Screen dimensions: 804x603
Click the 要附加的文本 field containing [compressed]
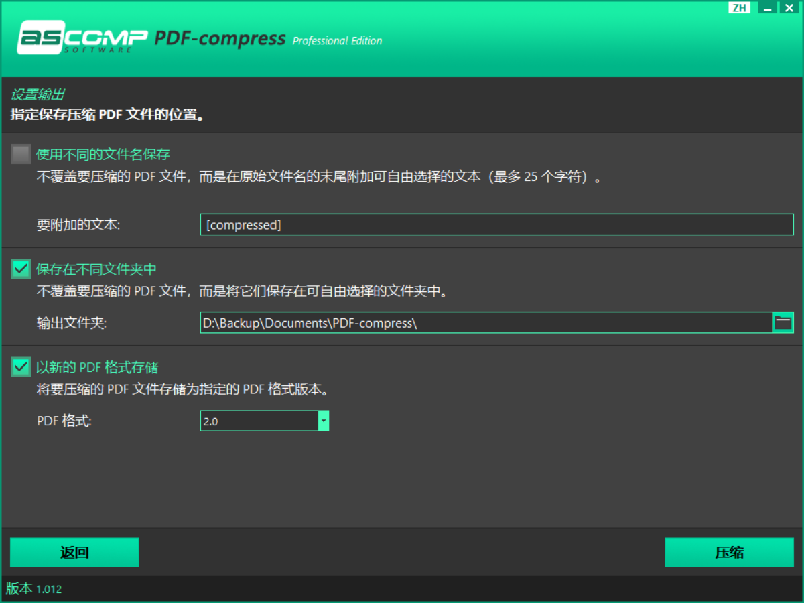tap(496, 225)
